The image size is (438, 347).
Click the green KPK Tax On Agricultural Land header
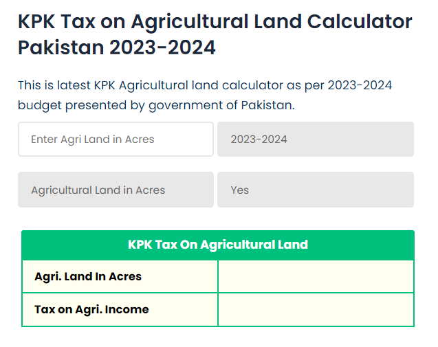pos(217,245)
